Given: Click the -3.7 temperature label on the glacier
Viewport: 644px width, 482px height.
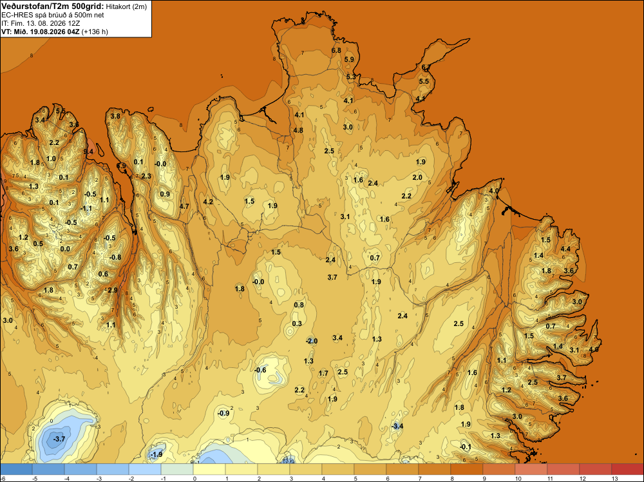Looking at the screenshot, I should (59, 439).
